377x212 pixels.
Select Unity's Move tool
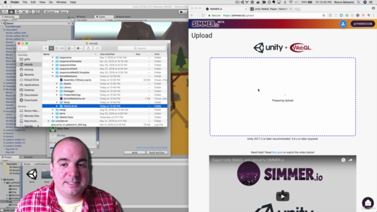coord(11,12)
